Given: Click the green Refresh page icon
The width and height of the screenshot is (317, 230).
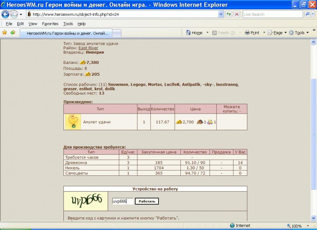Looking at the screenshot, I should 229,14.
